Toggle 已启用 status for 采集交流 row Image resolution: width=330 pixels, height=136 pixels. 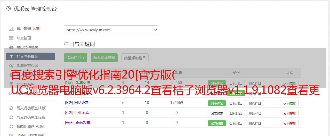point(289,83)
